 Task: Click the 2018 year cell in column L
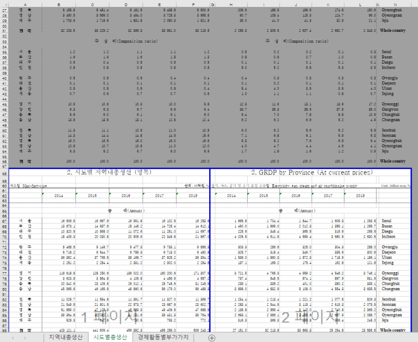(x=361, y=196)
